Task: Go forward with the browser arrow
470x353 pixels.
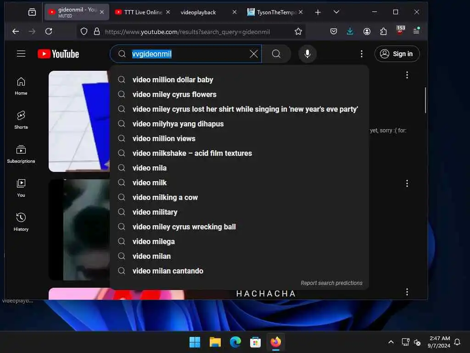Action: (x=32, y=32)
